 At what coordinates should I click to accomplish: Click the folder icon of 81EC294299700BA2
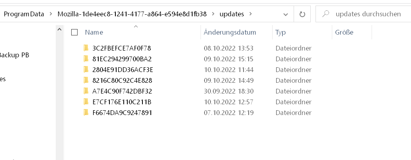(86, 59)
